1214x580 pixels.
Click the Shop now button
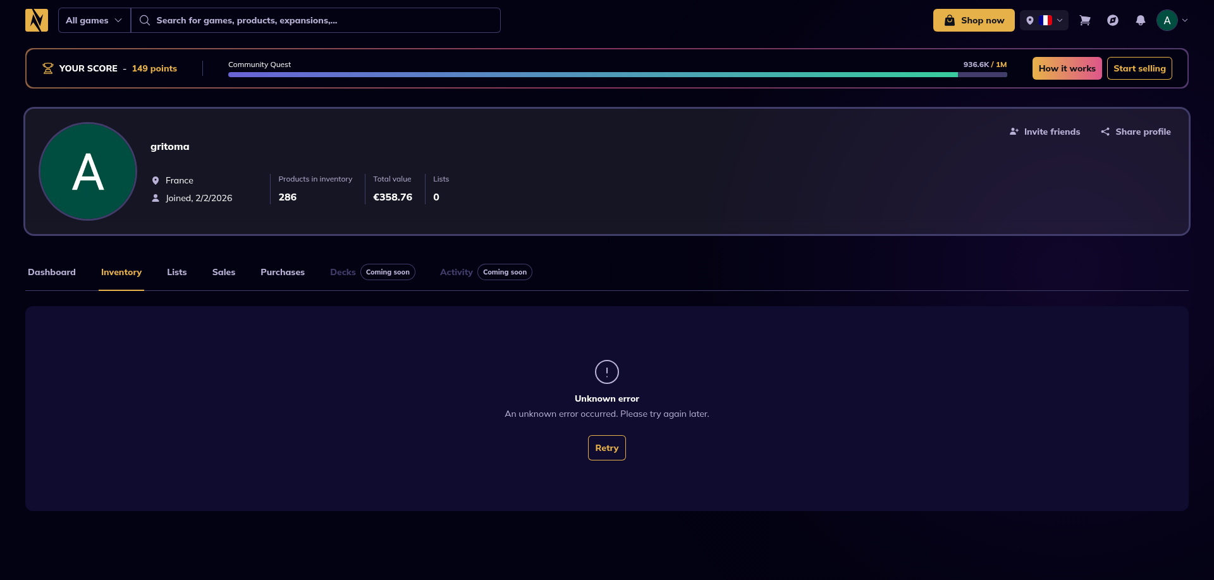(974, 20)
